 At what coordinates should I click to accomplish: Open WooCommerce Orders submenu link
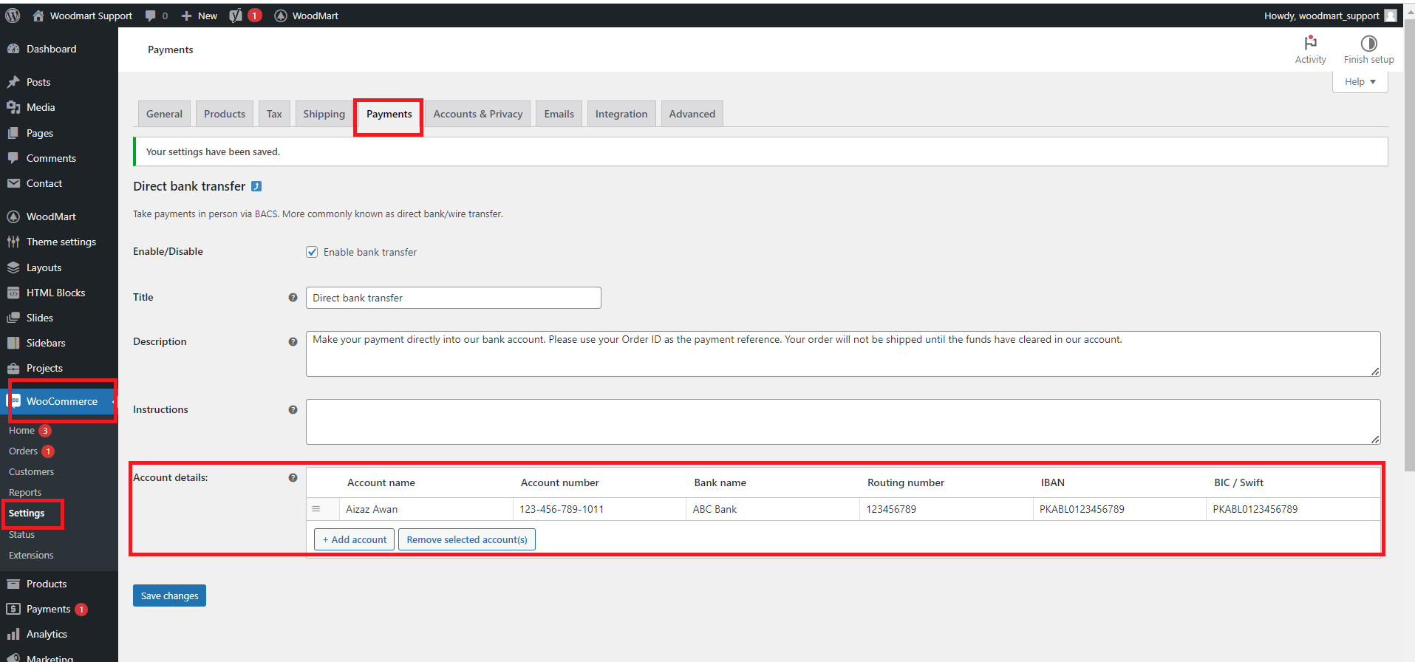[23, 451]
